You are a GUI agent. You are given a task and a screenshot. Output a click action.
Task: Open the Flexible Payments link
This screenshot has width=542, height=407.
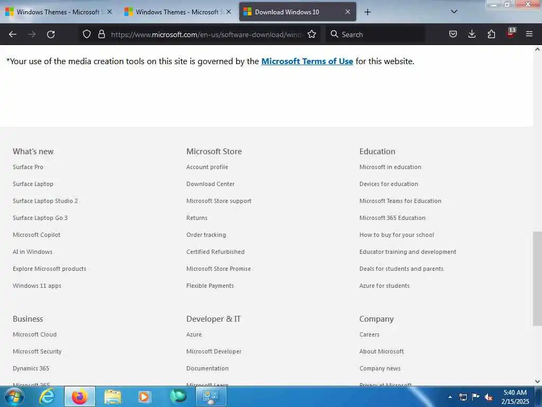[x=210, y=286]
